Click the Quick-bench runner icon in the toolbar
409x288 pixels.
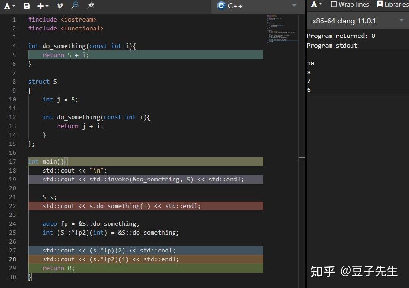click(x=90, y=6)
